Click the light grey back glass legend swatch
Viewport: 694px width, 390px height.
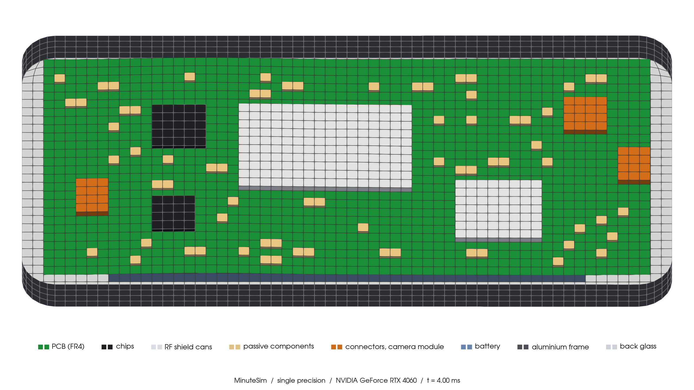(x=612, y=347)
